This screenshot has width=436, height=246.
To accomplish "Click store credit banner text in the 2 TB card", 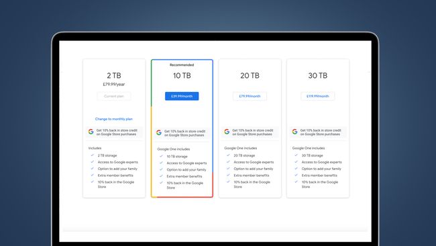I will point(117,132).
